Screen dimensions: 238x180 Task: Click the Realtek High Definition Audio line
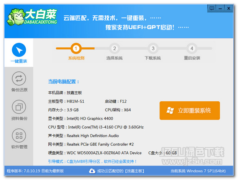coord(83,136)
